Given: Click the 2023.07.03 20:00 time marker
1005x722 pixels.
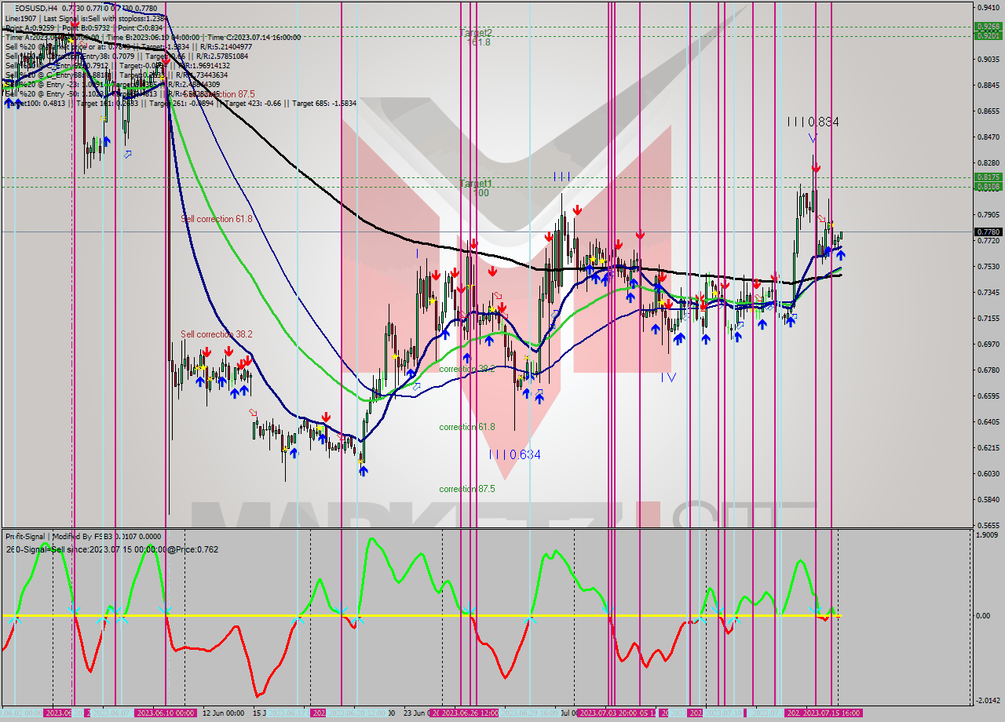Looking at the screenshot, I should [608, 713].
